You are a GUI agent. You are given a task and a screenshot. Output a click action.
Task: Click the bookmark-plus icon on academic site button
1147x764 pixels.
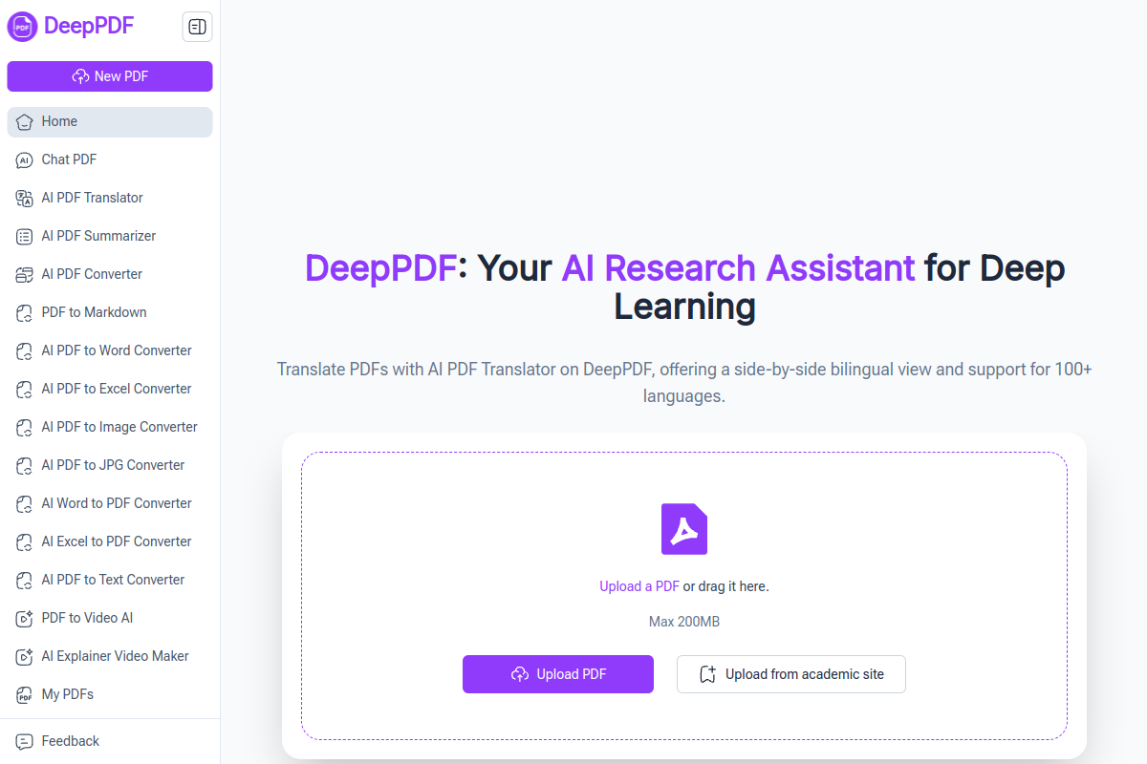[707, 674]
